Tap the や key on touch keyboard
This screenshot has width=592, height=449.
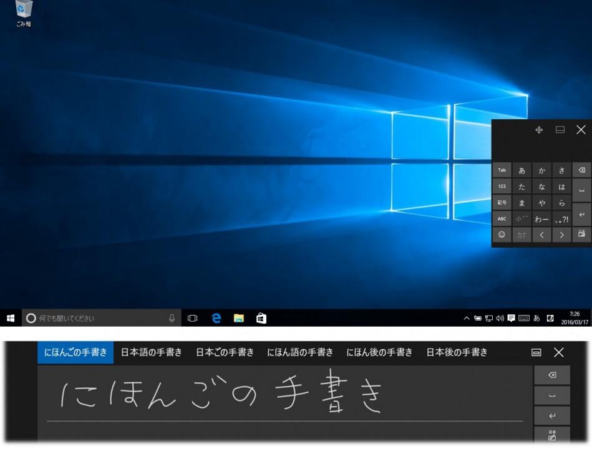click(x=541, y=203)
